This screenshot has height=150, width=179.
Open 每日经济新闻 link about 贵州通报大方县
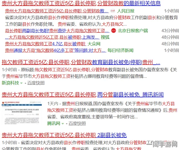point(55,50)
